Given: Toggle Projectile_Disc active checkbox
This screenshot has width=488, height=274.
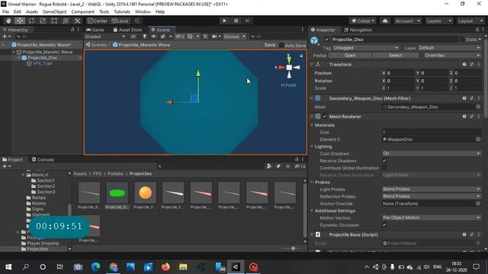Looking at the screenshot, I should coord(326,40).
